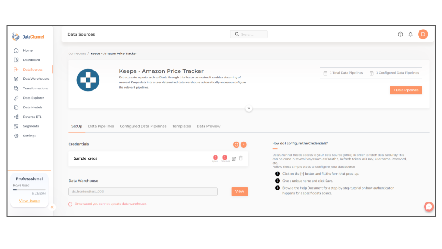Click the Data Models icon

16,107
